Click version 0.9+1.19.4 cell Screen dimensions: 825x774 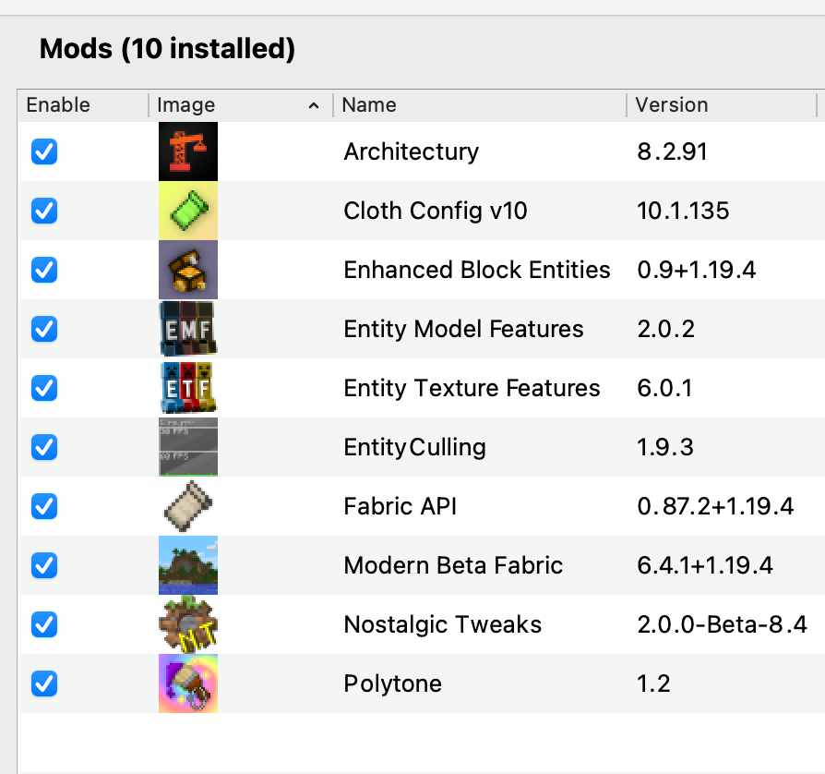[696, 270]
